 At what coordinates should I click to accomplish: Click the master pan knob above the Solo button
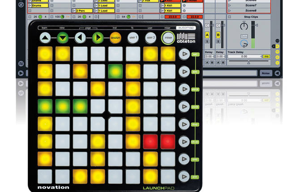244,26
